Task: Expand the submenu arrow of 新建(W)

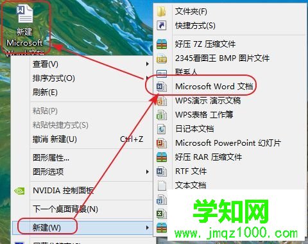Action: 148,227
